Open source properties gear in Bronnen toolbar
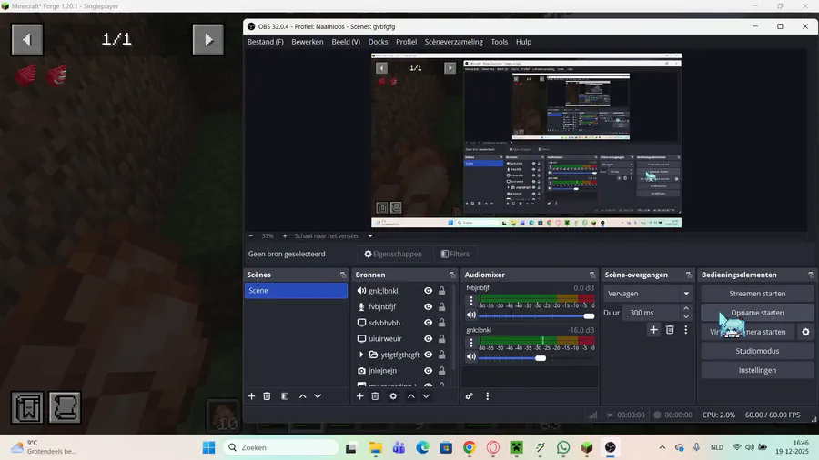The width and height of the screenshot is (819, 460). coord(393,396)
